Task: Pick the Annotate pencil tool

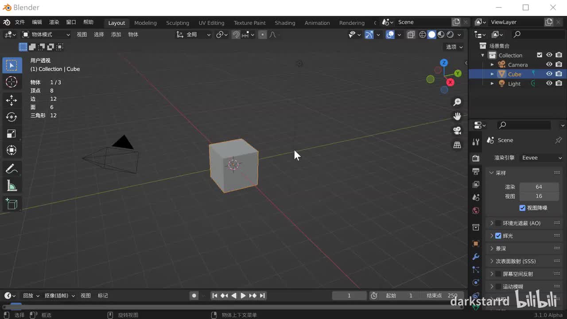Action: (12, 169)
